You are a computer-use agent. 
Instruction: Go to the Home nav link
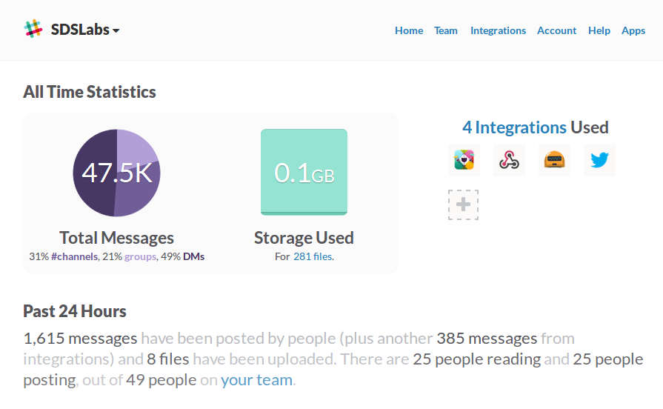[x=409, y=30]
